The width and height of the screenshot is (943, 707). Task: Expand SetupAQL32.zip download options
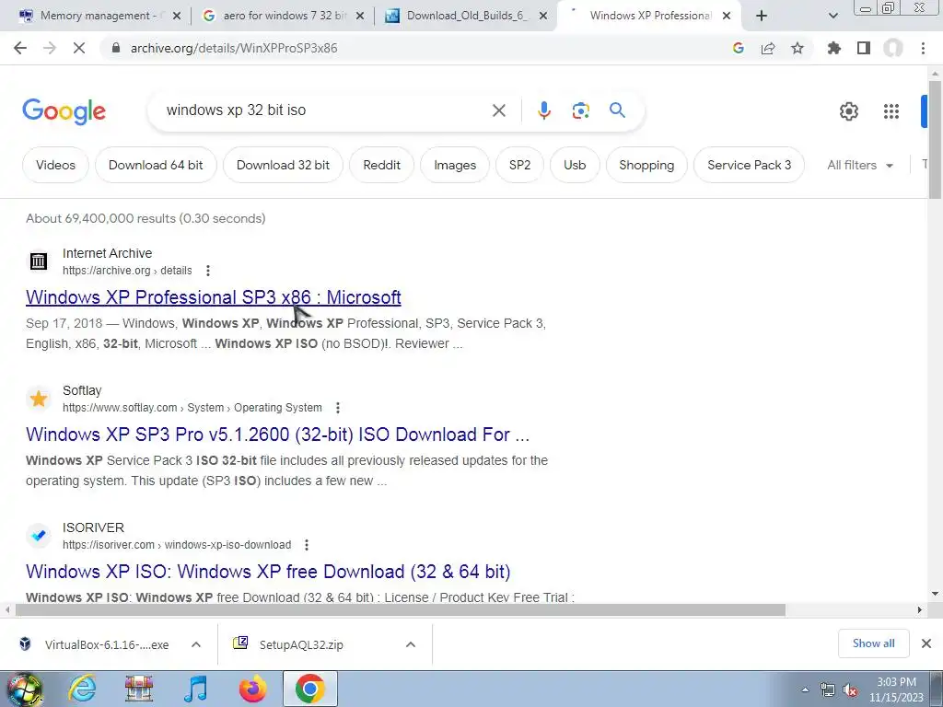point(411,644)
